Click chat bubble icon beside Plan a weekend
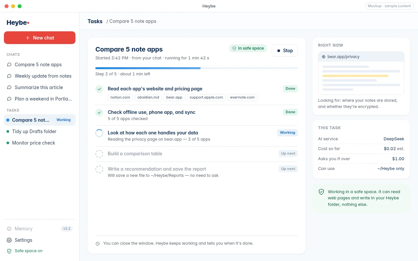 9,99
